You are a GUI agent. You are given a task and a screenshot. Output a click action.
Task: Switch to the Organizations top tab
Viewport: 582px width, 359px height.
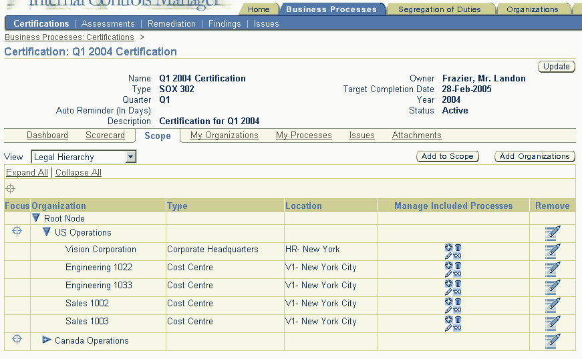(533, 9)
